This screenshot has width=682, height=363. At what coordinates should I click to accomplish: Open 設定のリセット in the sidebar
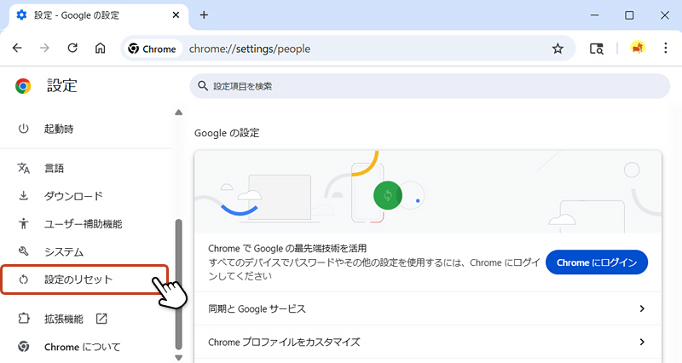click(x=84, y=279)
